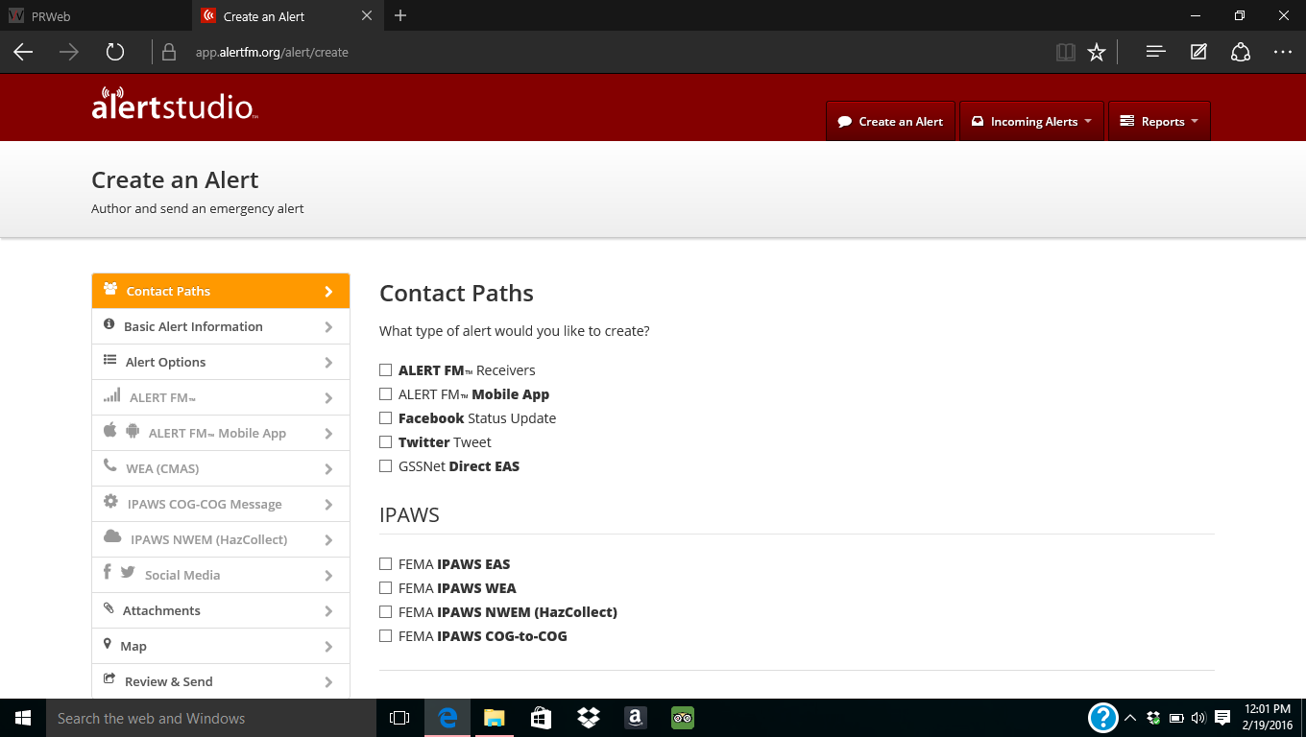The height and width of the screenshot is (737, 1306).
Task: Click chevron on Review & Send row
Action: 328,682
